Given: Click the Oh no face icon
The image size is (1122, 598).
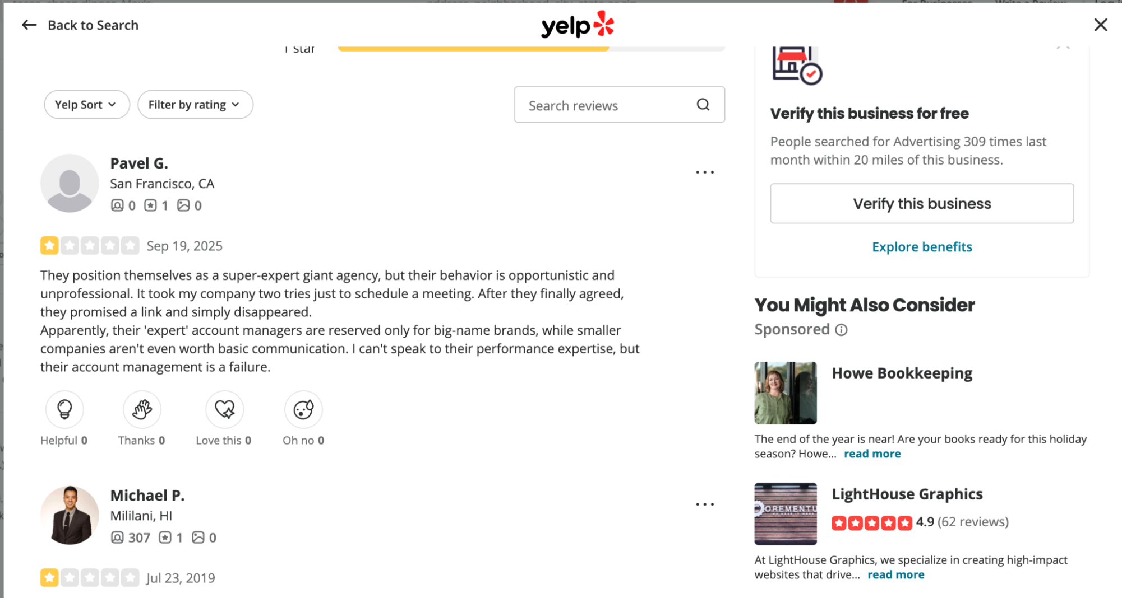Looking at the screenshot, I should pos(303,409).
